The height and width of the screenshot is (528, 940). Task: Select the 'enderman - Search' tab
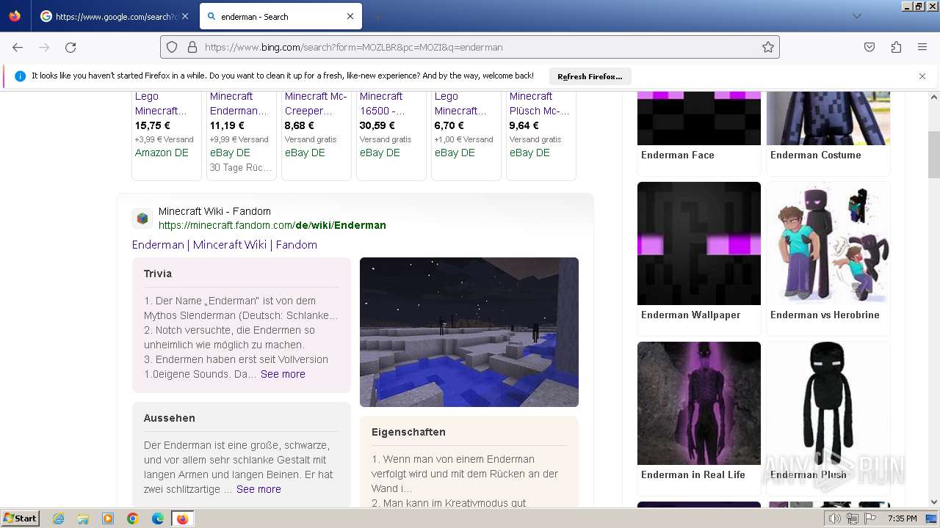[x=281, y=16]
